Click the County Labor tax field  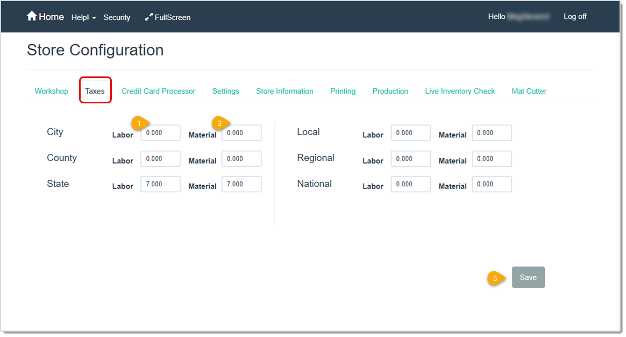160,158
